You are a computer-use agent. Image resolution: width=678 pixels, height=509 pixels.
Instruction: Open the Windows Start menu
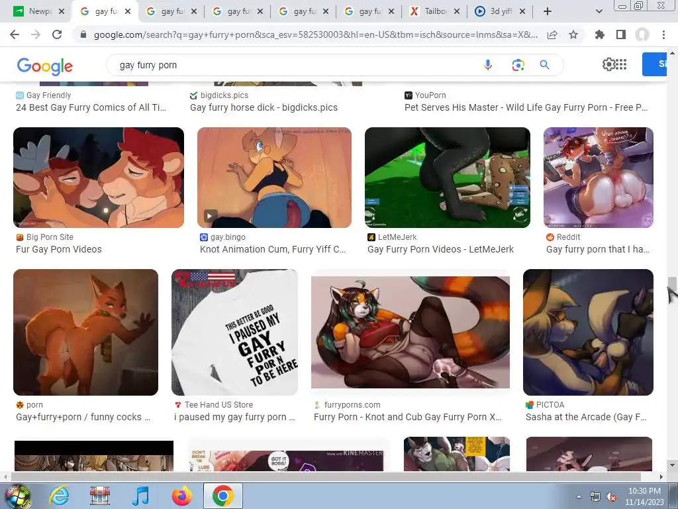coord(17,496)
